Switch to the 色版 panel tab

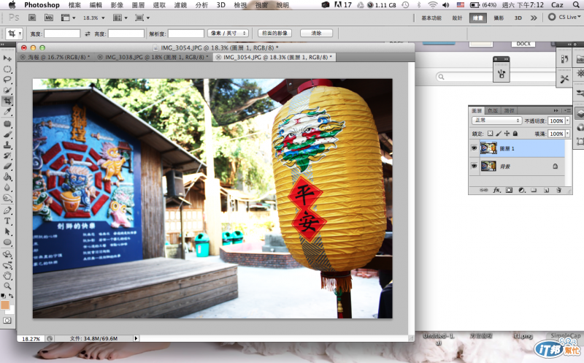point(492,111)
